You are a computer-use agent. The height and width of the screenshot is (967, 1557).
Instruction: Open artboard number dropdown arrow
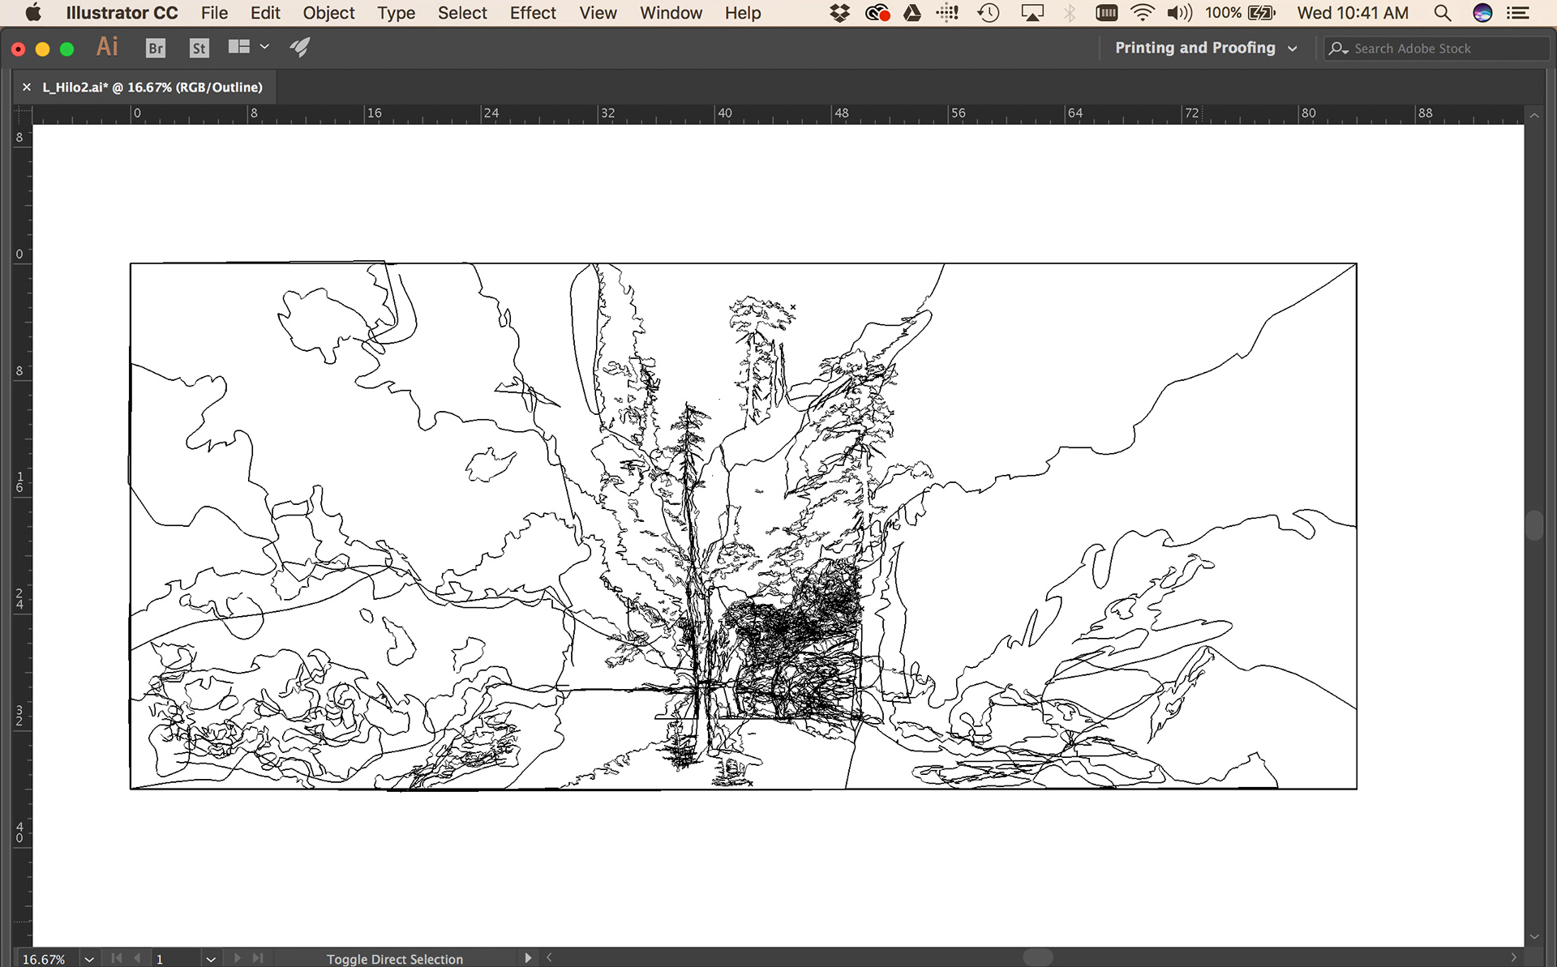(211, 959)
